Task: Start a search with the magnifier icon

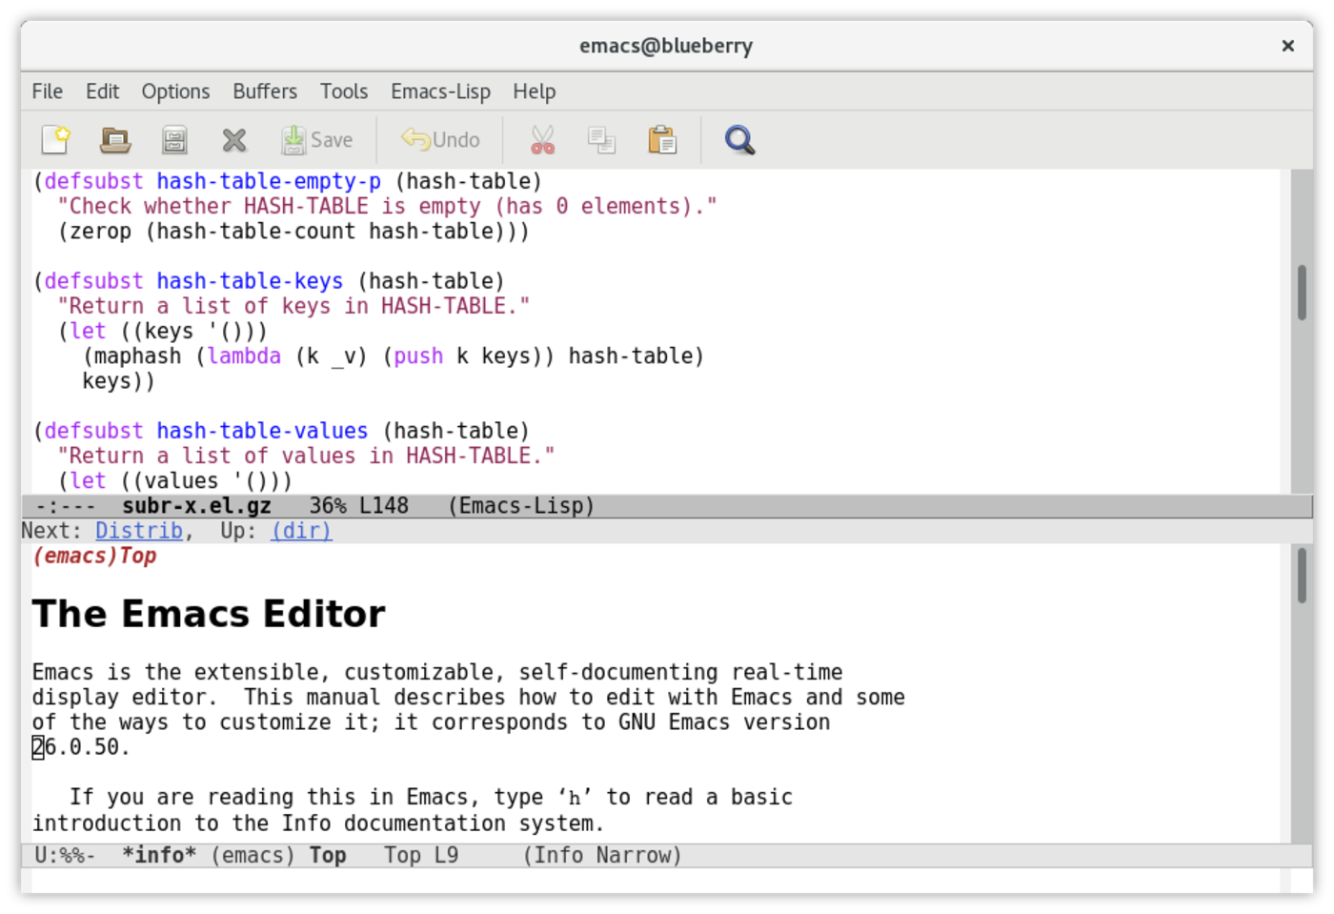Action: point(739,139)
